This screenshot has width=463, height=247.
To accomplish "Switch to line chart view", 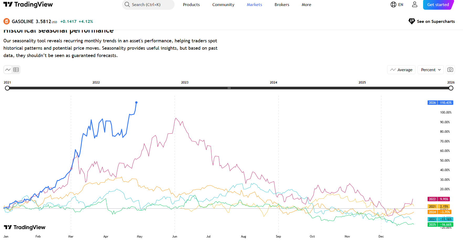I will (8, 70).
